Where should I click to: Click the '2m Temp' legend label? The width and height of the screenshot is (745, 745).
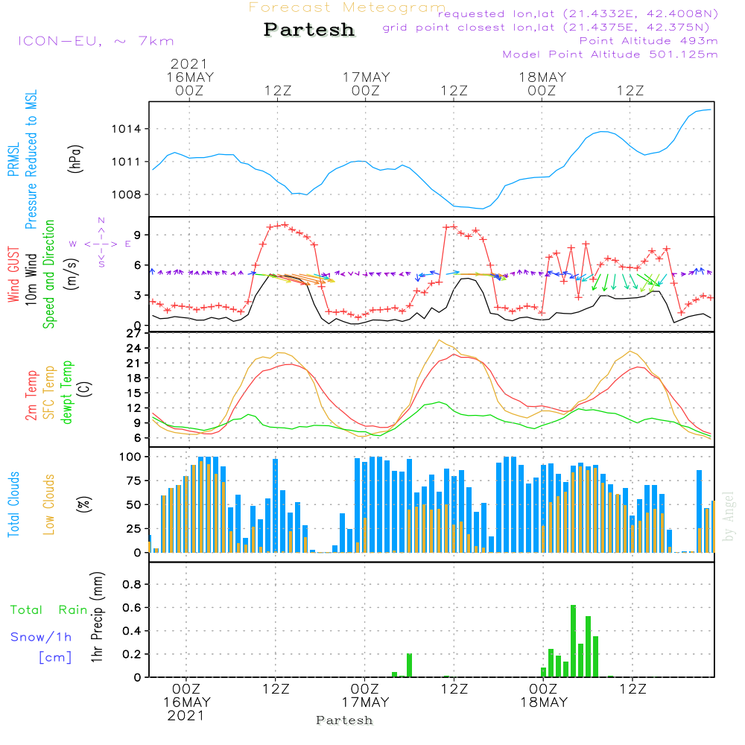[x=31, y=396]
